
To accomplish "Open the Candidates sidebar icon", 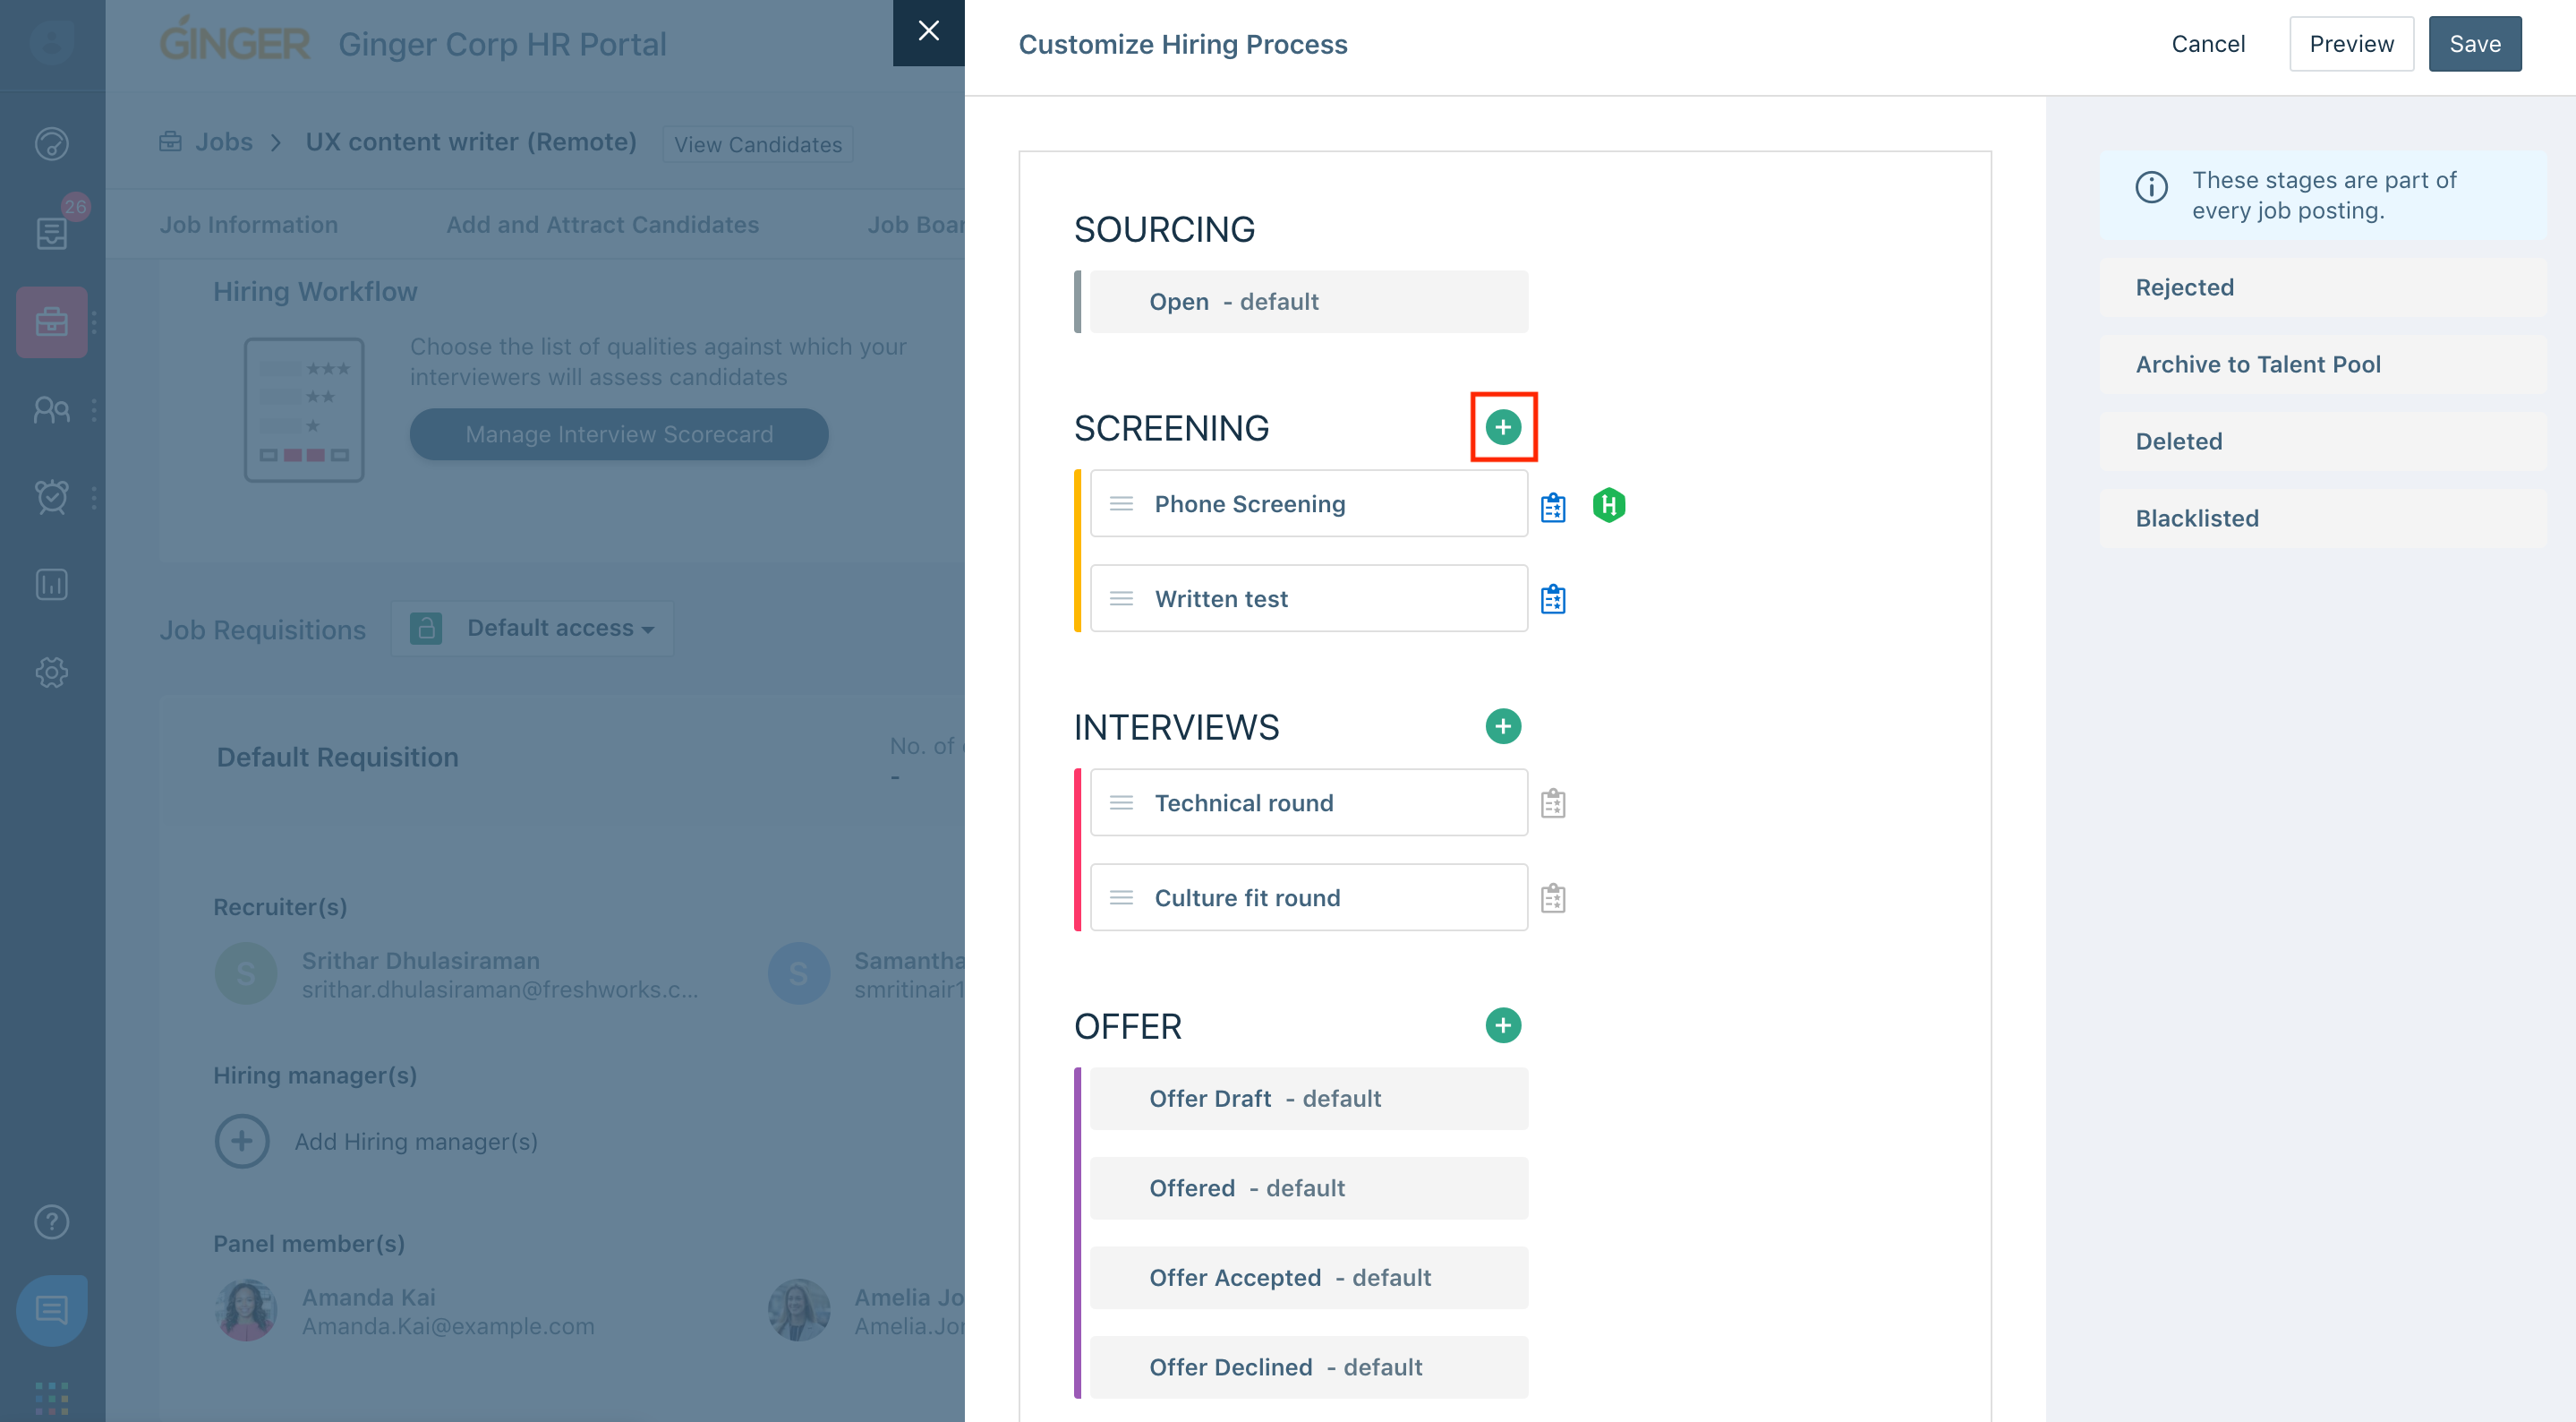I will [52, 409].
